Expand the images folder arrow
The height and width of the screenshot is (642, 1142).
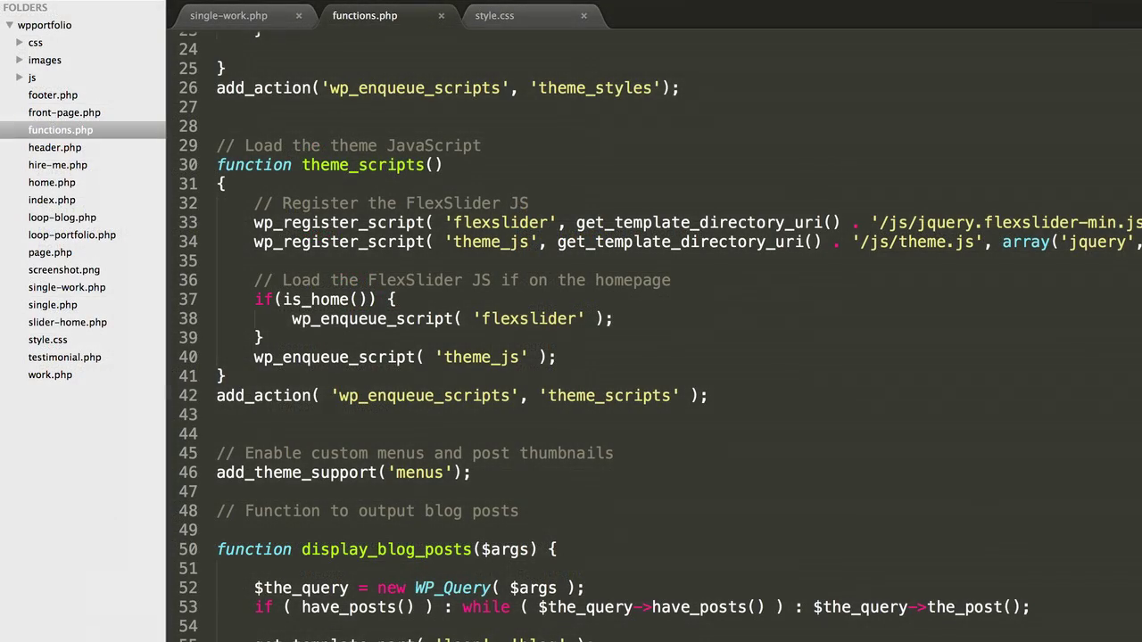coord(20,60)
